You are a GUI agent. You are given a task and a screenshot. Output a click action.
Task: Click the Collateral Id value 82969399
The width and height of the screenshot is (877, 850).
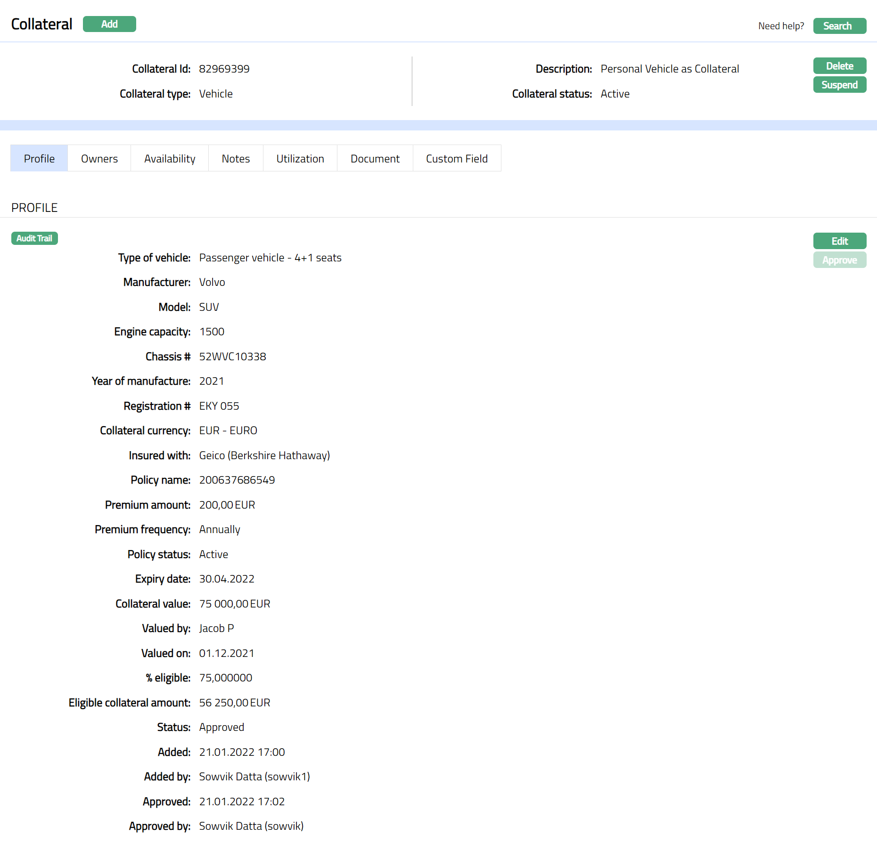pos(224,69)
